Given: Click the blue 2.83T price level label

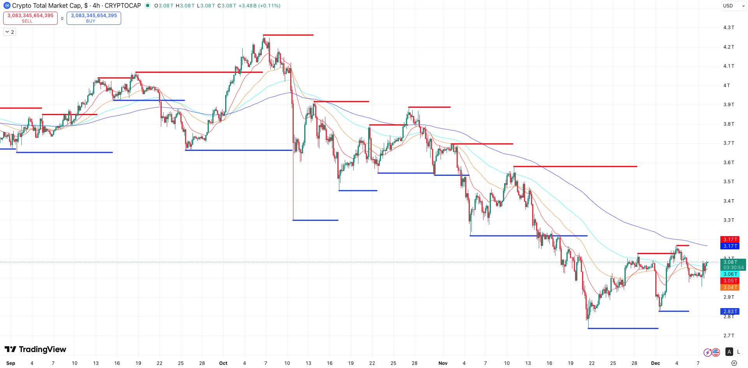Looking at the screenshot, I should pos(730,311).
